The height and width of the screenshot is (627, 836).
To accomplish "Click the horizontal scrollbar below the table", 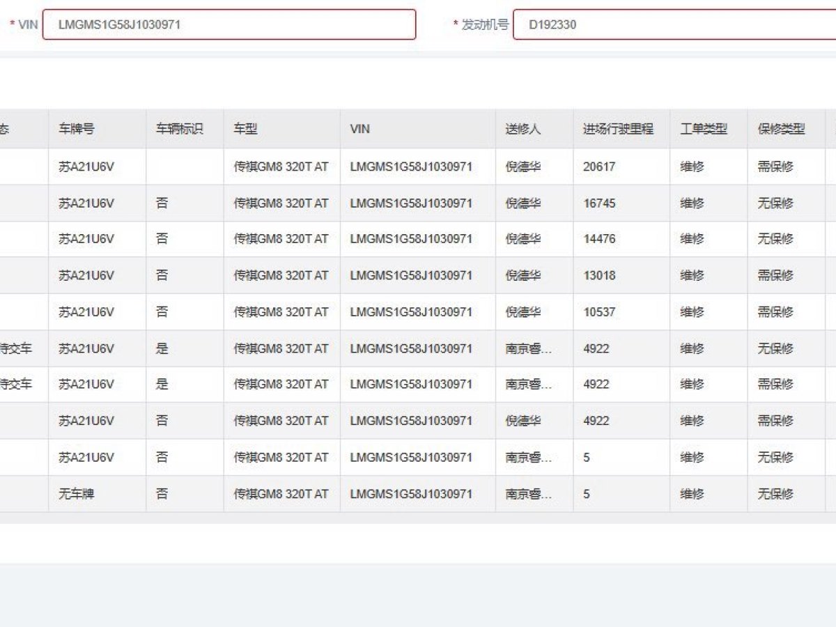I will tap(418, 518).
